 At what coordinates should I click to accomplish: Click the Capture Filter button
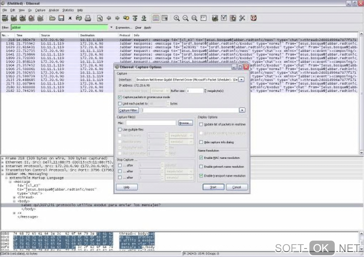pyautogui.click(x=128, y=110)
